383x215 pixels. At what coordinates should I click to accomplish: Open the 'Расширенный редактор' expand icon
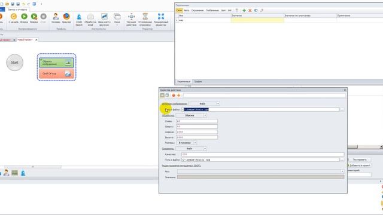pyautogui.click(x=161, y=17)
